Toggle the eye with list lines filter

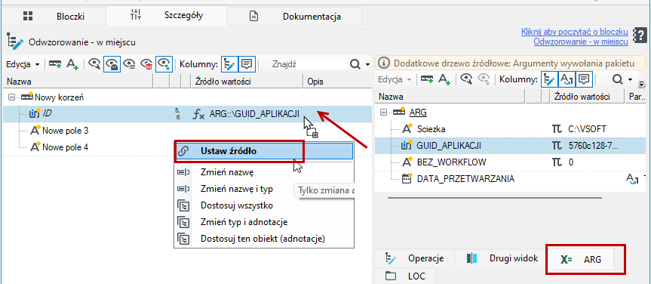[x=130, y=64]
